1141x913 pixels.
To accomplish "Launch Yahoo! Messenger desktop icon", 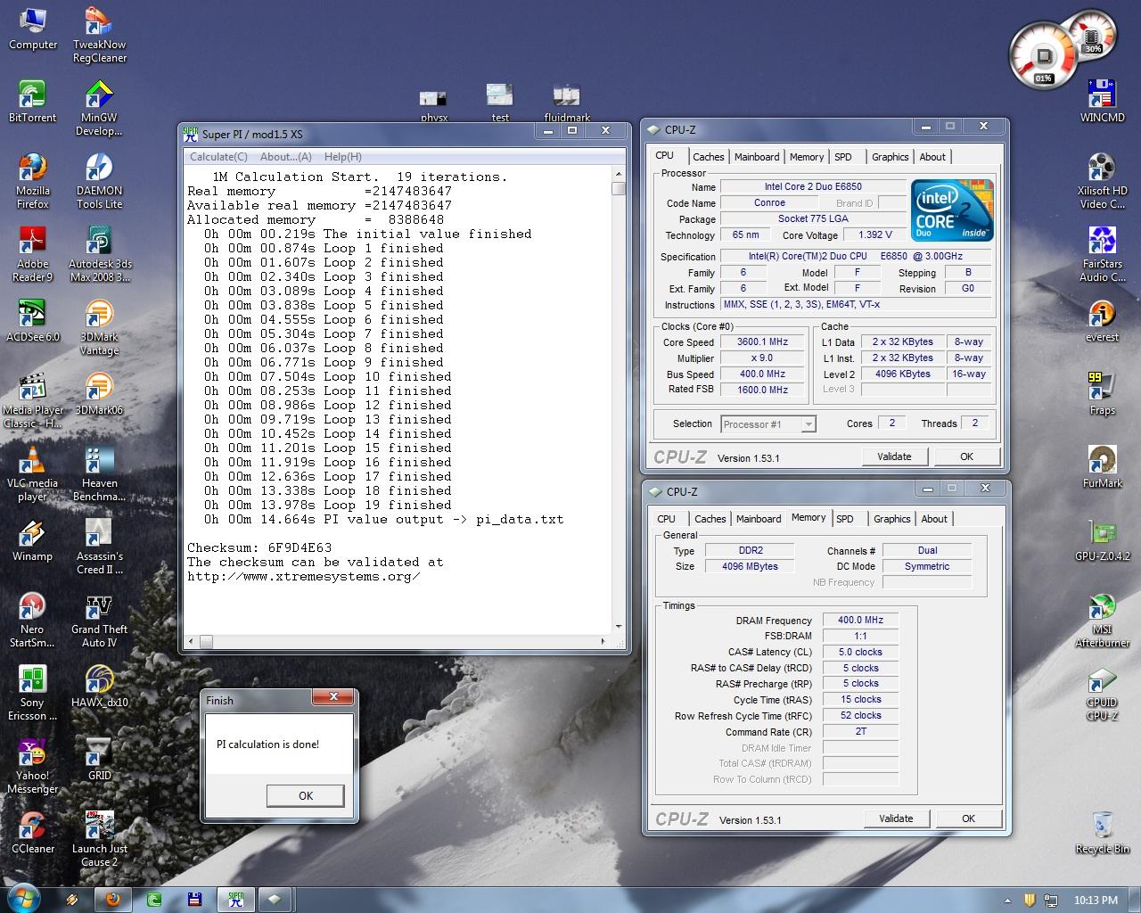I will click(33, 767).
